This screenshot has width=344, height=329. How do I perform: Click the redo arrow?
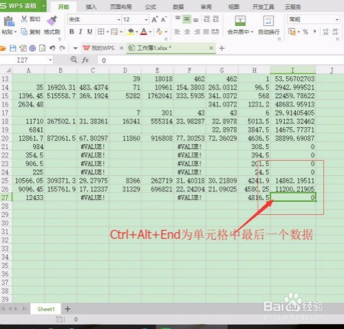pos(62,48)
